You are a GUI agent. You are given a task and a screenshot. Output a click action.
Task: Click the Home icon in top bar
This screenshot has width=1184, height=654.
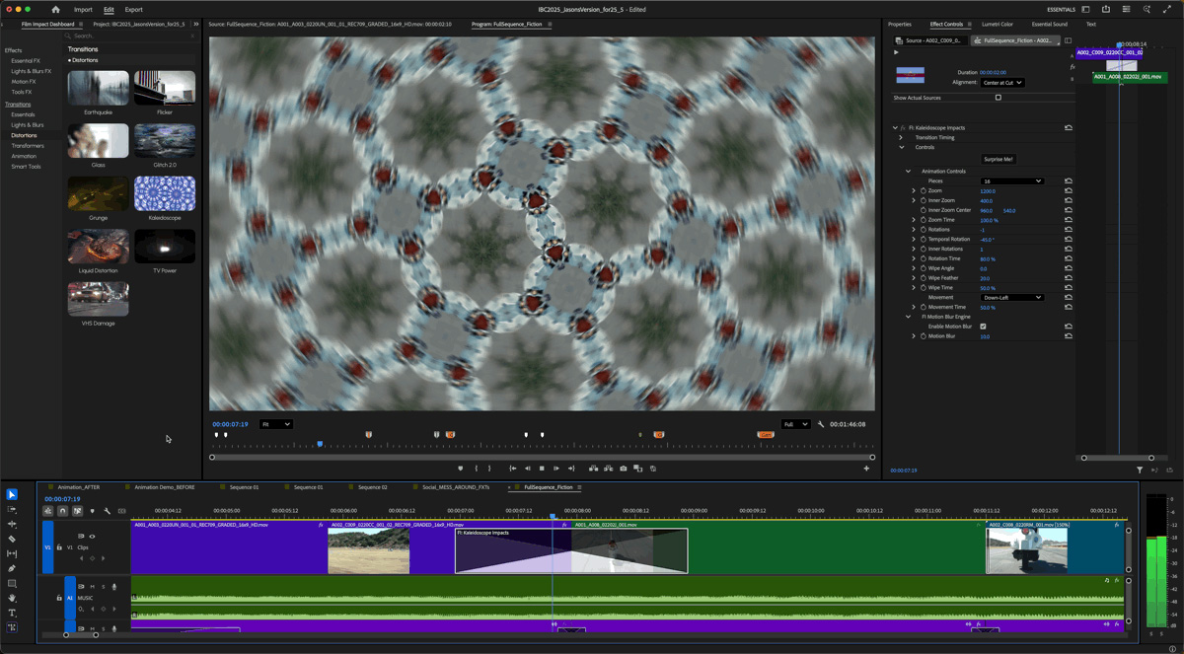(55, 10)
